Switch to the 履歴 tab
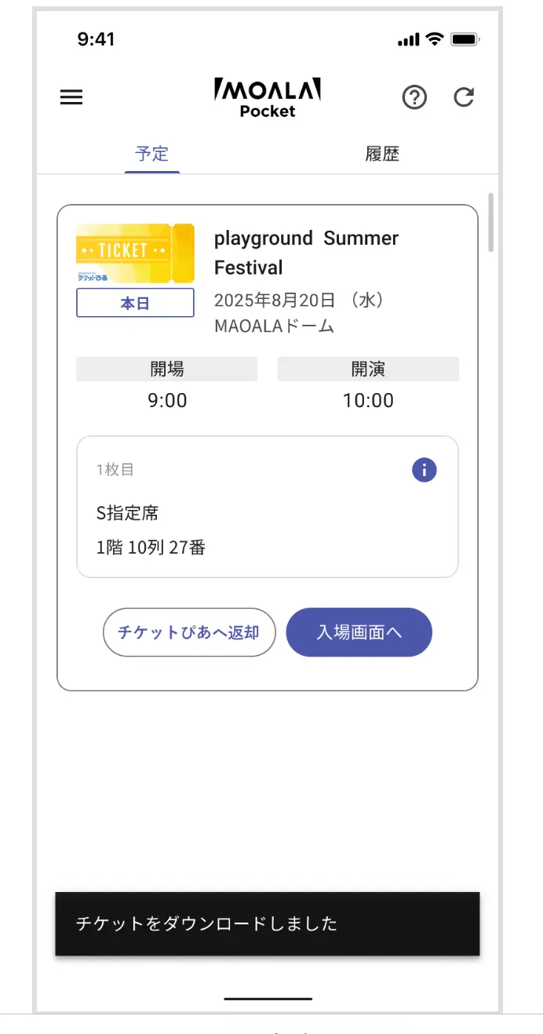This screenshot has height=1034, width=543. tap(383, 154)
